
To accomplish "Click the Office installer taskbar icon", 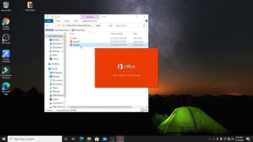I will click(x=120, y=139).
